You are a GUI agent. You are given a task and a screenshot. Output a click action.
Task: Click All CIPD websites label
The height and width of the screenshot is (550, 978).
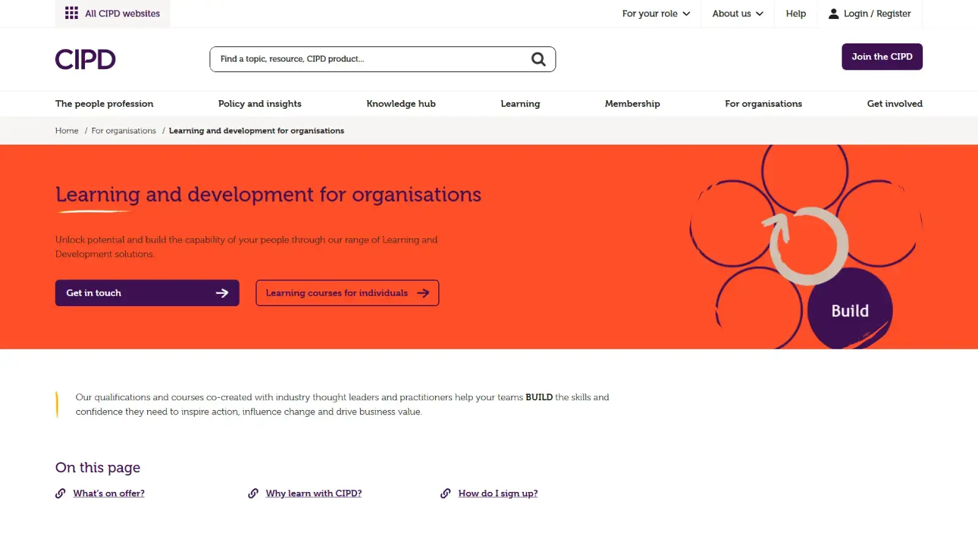[122, 13]
